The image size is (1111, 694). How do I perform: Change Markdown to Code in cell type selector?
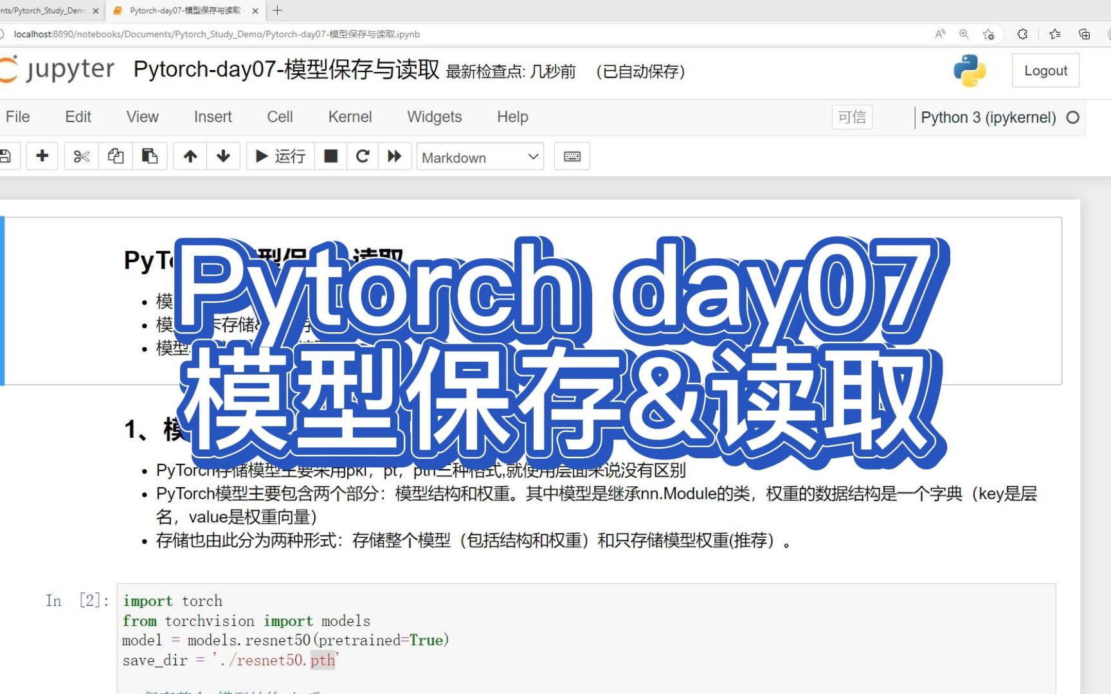(480, 157)
